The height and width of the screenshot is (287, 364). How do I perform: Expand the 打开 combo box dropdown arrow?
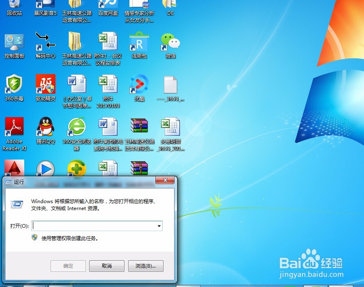[x=159, y=226]
